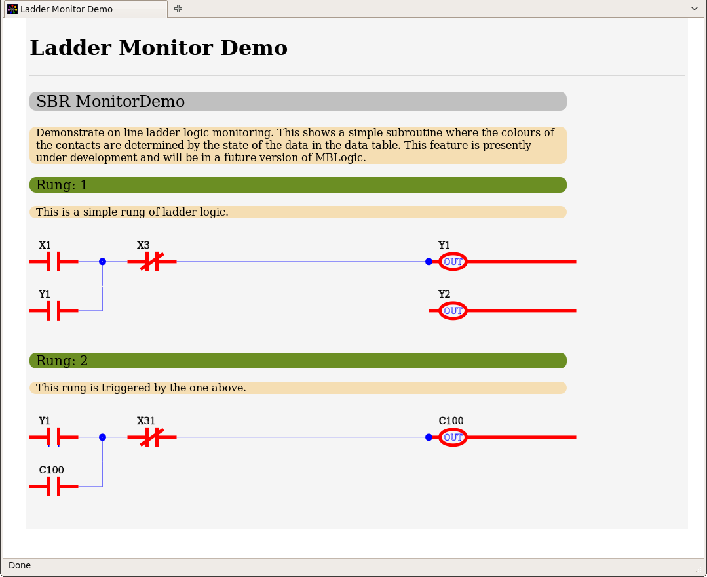This screenshot has height=577, width=707.
Task: Select the Y1 contact in Rung 1
Action: (54, 311)
